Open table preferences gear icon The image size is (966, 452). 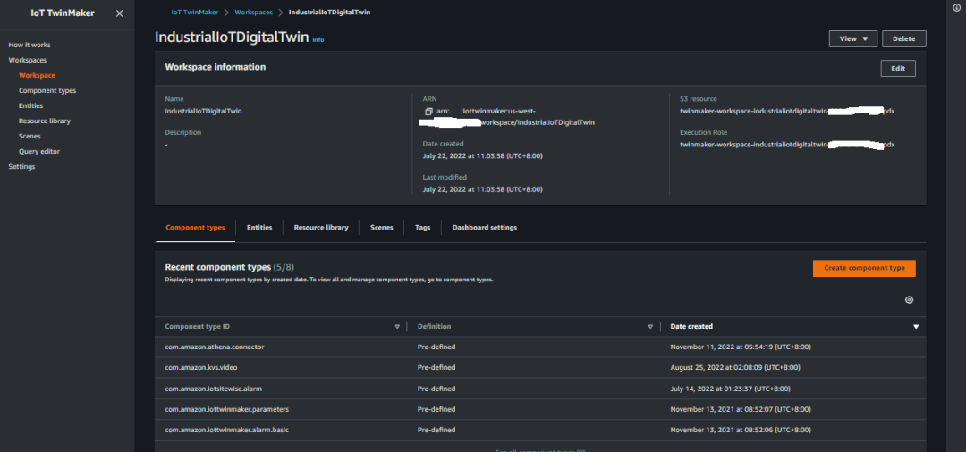point(909,300)
